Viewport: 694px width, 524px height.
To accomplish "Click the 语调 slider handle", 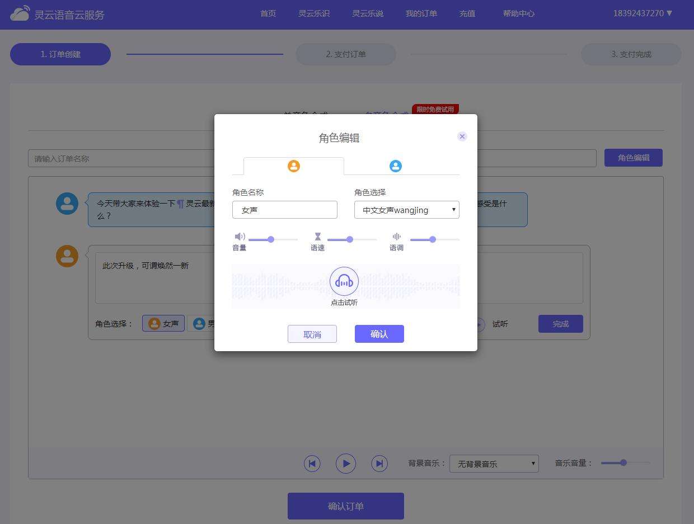I will tap(433, 239).
